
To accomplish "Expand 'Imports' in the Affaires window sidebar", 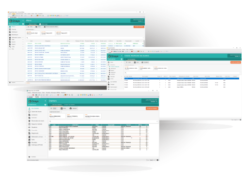I will 23,42.
